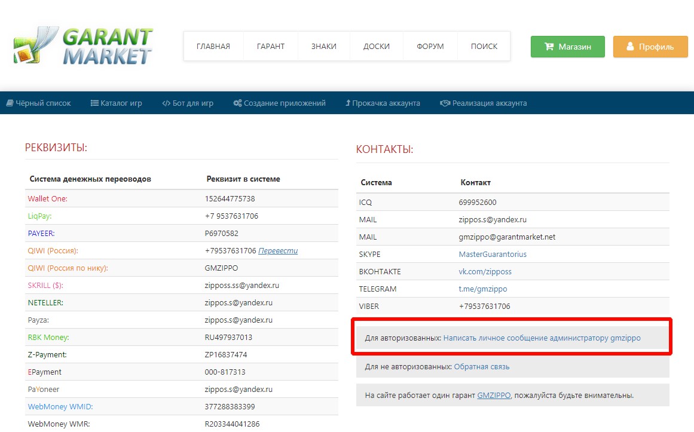Click the book icon beside Чёрный список
The image size is (694, 432).
point(10,103)
